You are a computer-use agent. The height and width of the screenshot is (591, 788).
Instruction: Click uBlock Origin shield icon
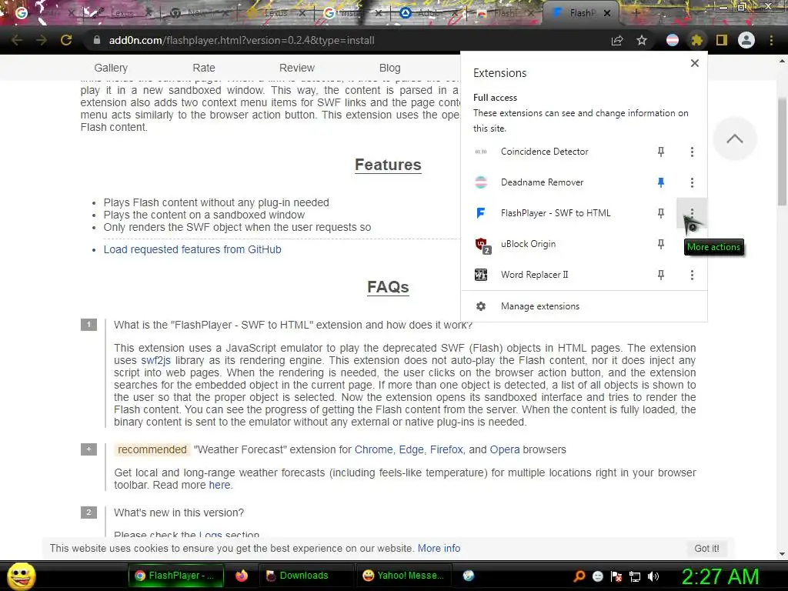(x=482, y=245)
